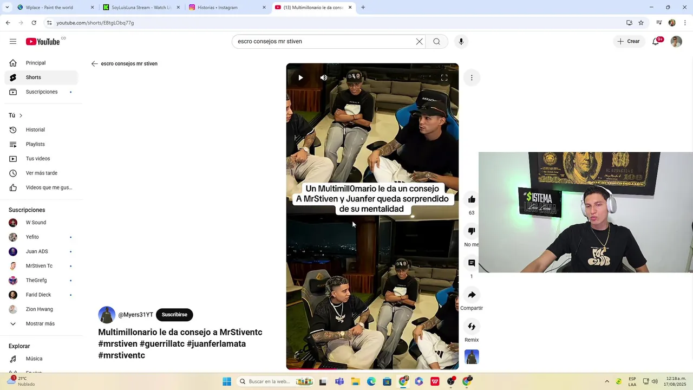693x390 pixels.
Task: Bookmark this page with the star
Action: point(641,23)
